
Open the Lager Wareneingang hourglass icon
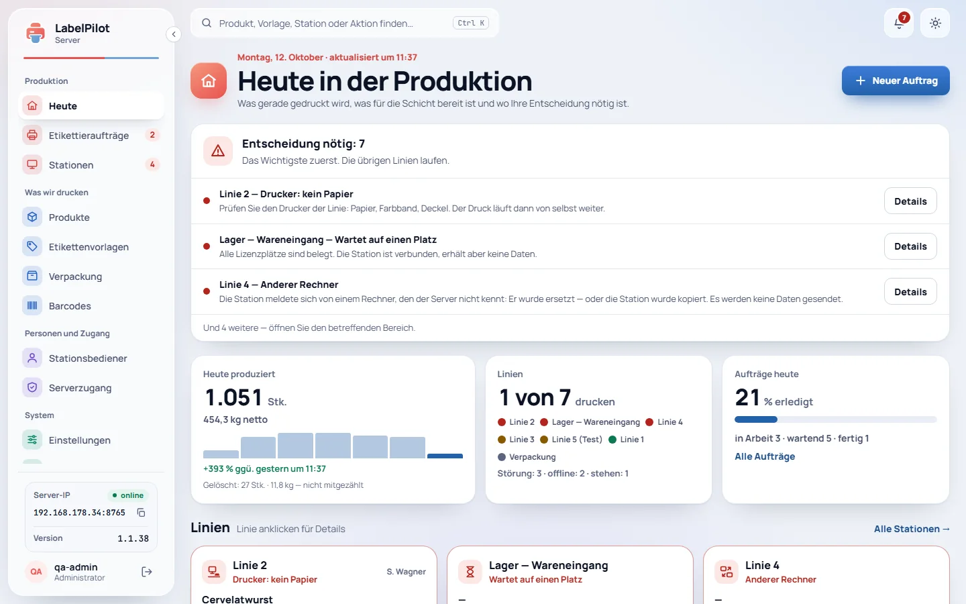[470, 572]
